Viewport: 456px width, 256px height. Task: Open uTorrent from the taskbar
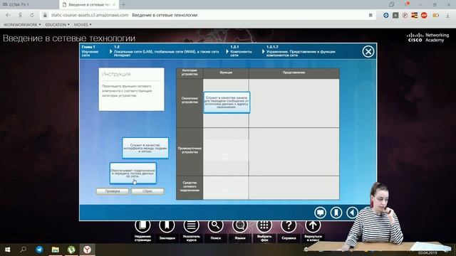(71, 250)
